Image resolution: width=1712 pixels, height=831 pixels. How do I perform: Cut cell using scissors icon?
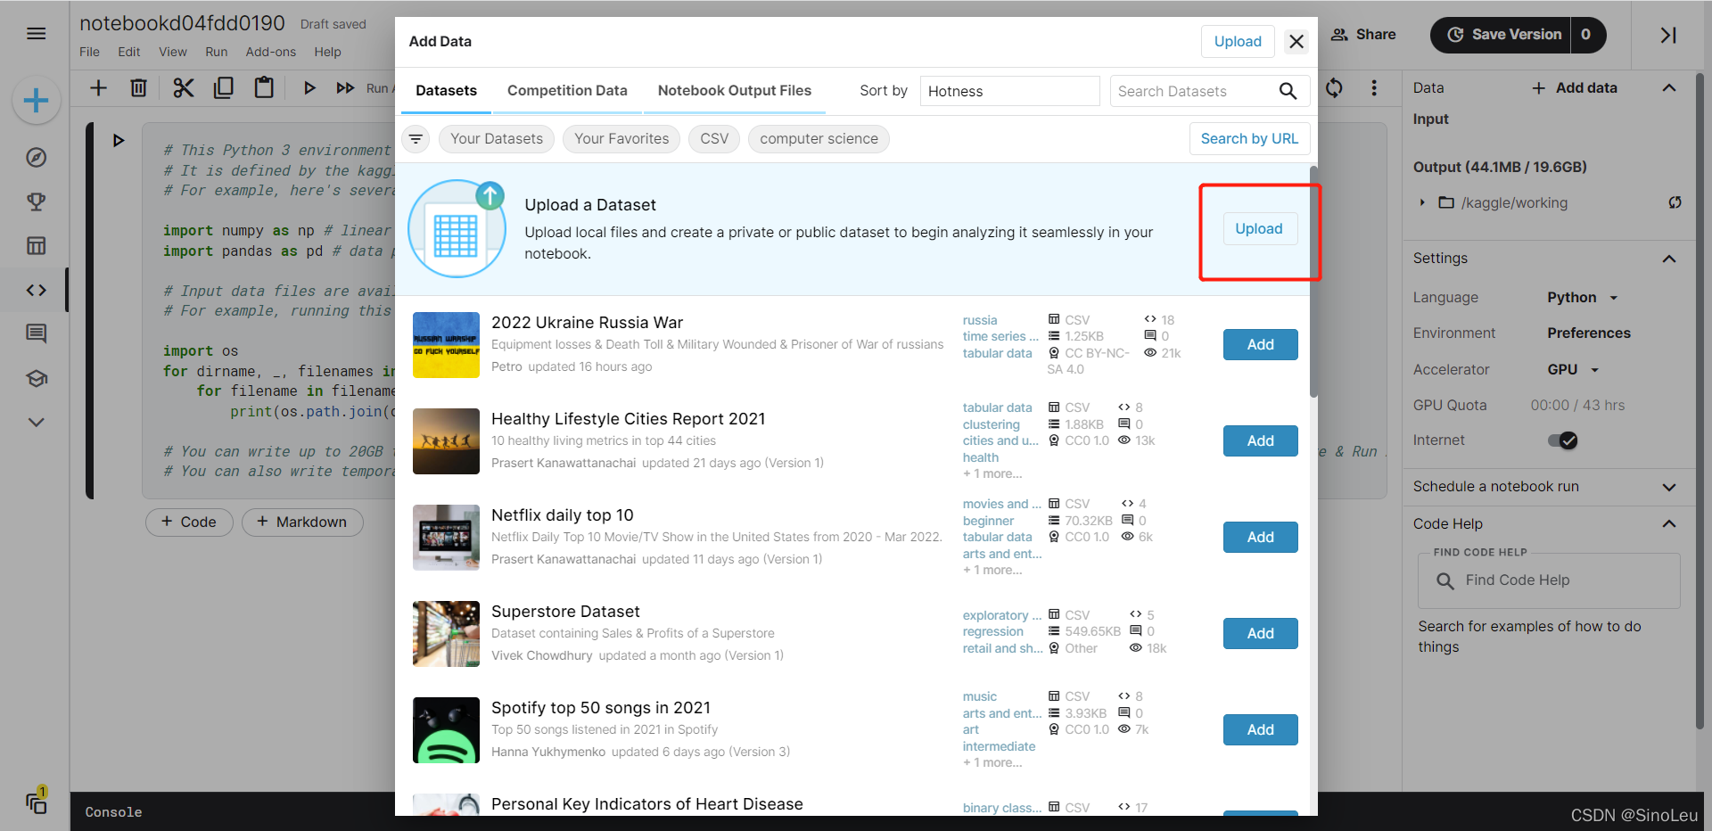(x=184, y=87)
